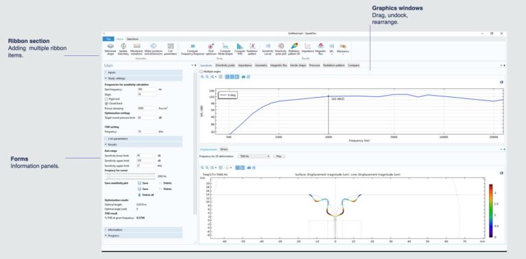Switch to the Selections ribbon tab
Viewport: 526px width, 259px height.
tap(132, 39)
